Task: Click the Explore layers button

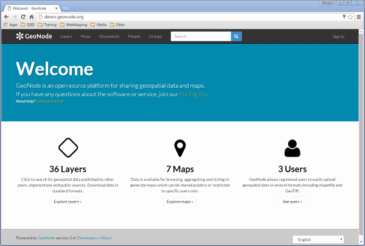Action: pos(68,202)
